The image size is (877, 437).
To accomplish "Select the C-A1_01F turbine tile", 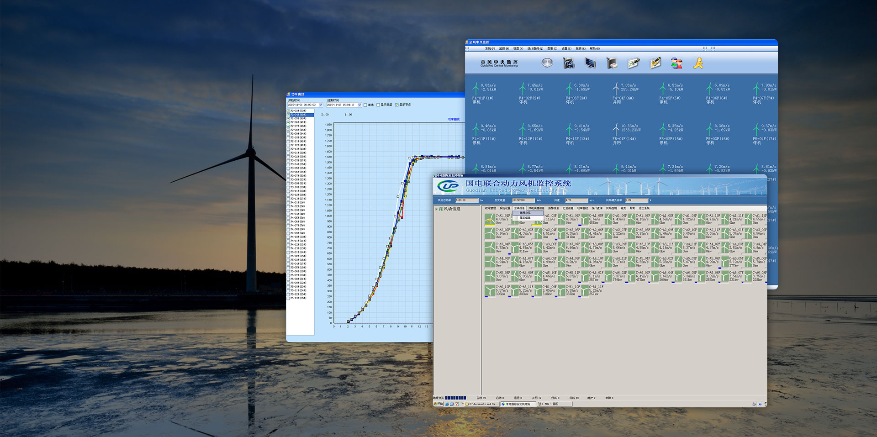I will [490, 220].
